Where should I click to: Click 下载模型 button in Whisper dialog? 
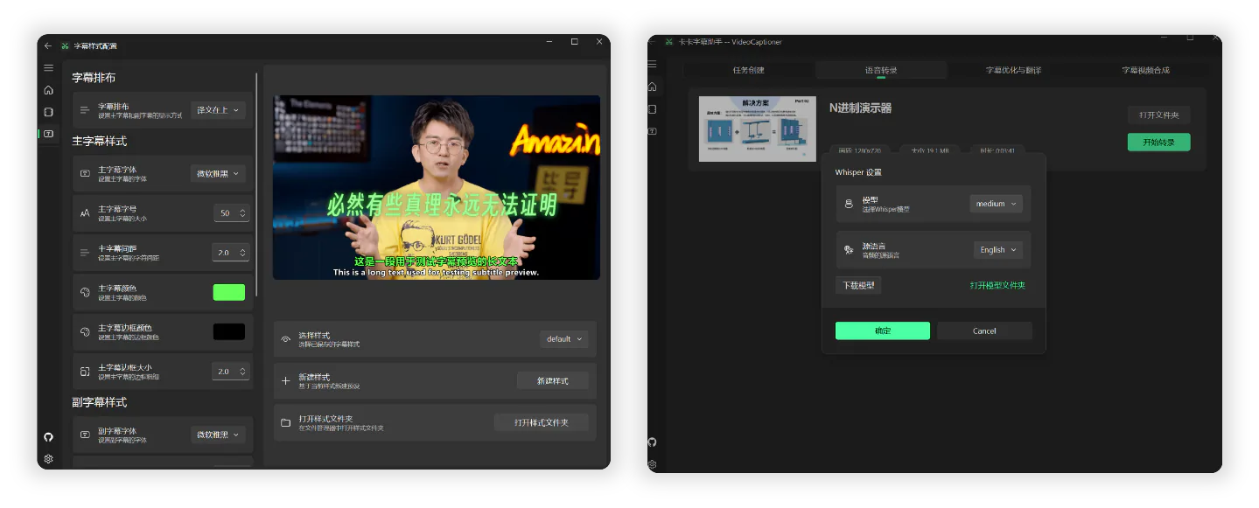(x=857, y=285)
